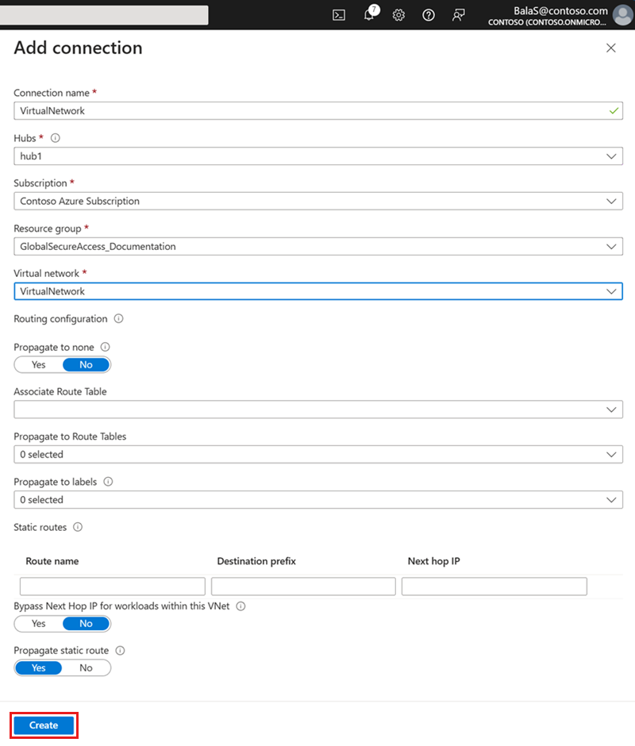Click the Destination prefix input field

click(x=303, y=586)
